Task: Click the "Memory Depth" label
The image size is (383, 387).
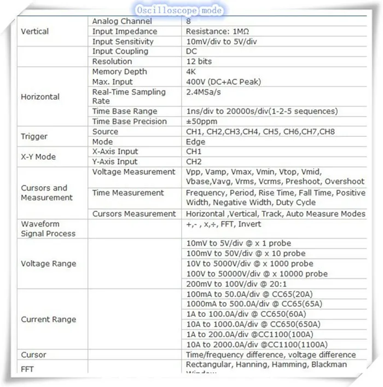Action: tap(119, 72)
